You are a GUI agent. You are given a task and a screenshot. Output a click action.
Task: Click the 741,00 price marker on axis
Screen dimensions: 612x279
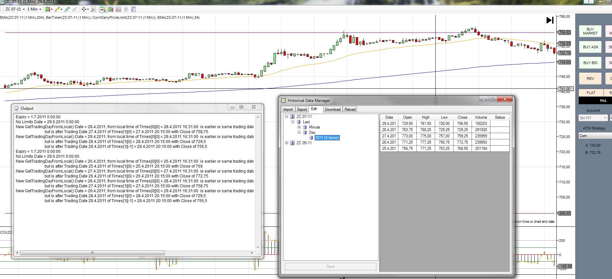click(x=565, y=89)
